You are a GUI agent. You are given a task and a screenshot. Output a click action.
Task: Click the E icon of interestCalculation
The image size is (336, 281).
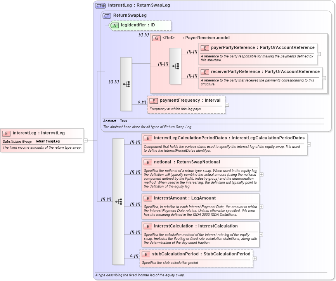click(x=147, y=226)
